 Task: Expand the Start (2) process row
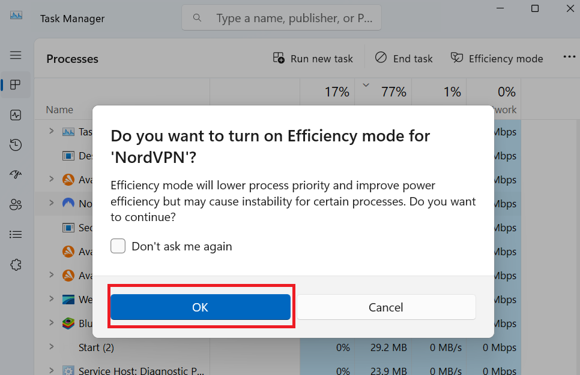(52, 347)
